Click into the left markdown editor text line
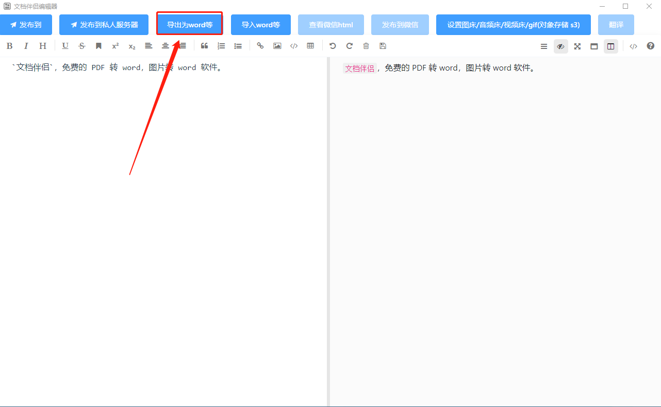The height and width of the screenshot is (407, 661). pos(118,67)
